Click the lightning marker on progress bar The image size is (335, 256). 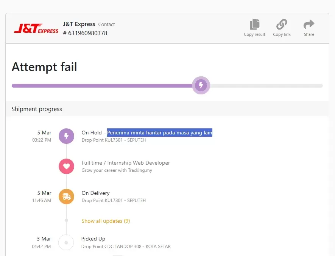click(x=201, y=85)
